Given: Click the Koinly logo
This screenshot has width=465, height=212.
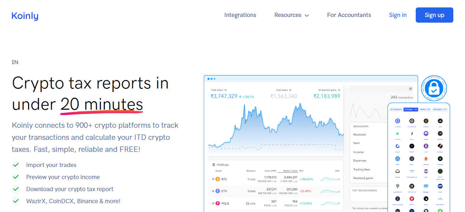Looking at the screenshot, I should tap(25, 16).
